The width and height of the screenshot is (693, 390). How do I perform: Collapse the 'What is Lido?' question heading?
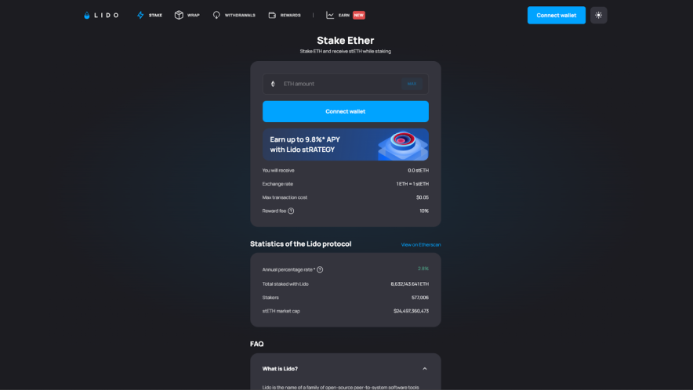[280, 369]
